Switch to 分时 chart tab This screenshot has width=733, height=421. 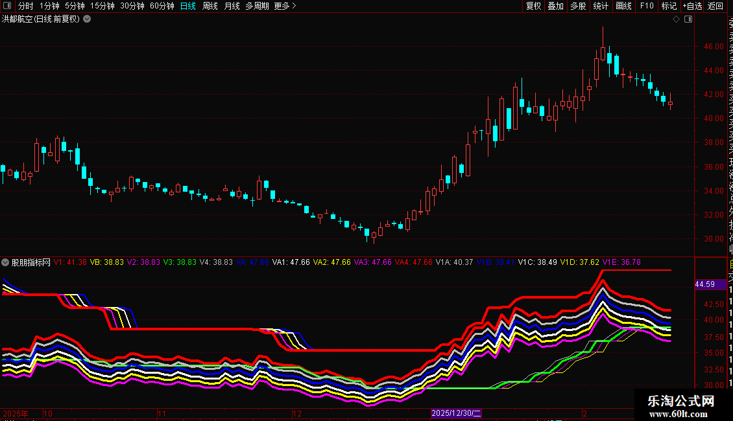26,6
